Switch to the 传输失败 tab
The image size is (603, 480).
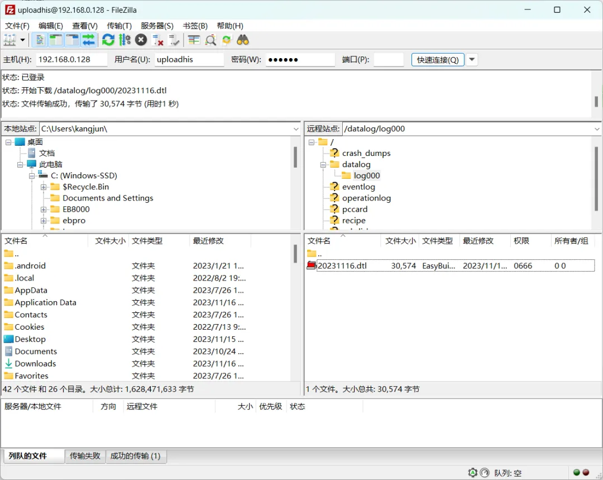tap(85, 456)
